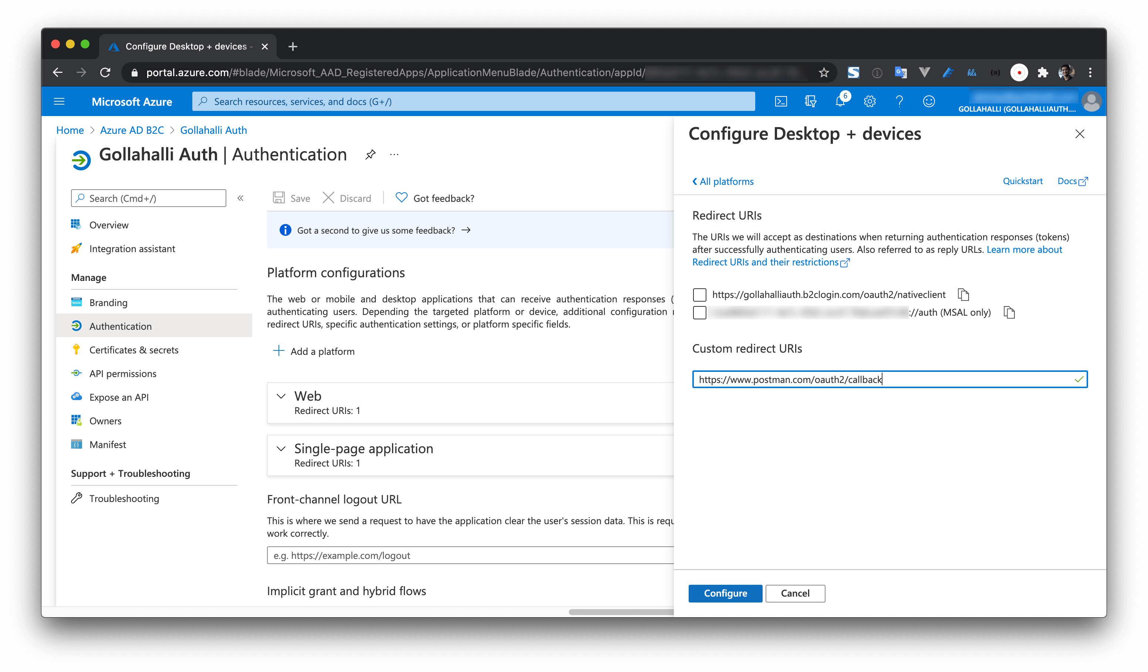The width and height of the screenshot is (1148, 672).
Task: Copy the nativeclient redirect URI
Action: pos(964,295)
